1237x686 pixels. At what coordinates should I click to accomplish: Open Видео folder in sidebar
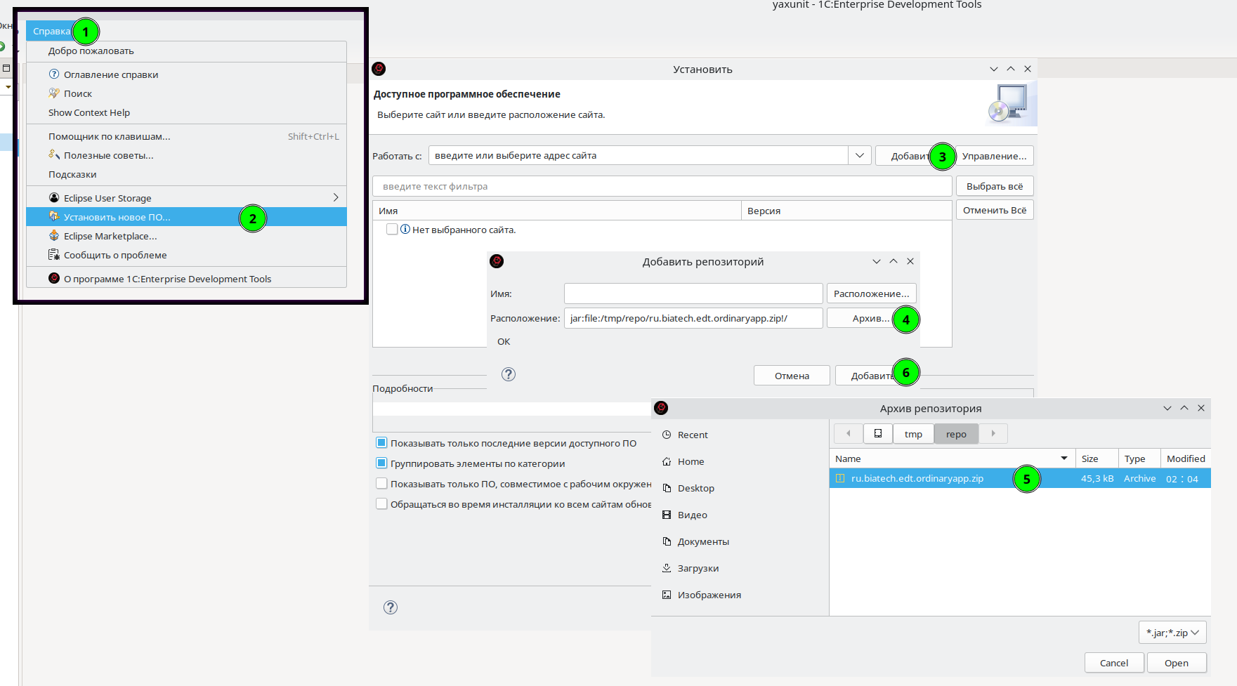(x=692, y=515)
